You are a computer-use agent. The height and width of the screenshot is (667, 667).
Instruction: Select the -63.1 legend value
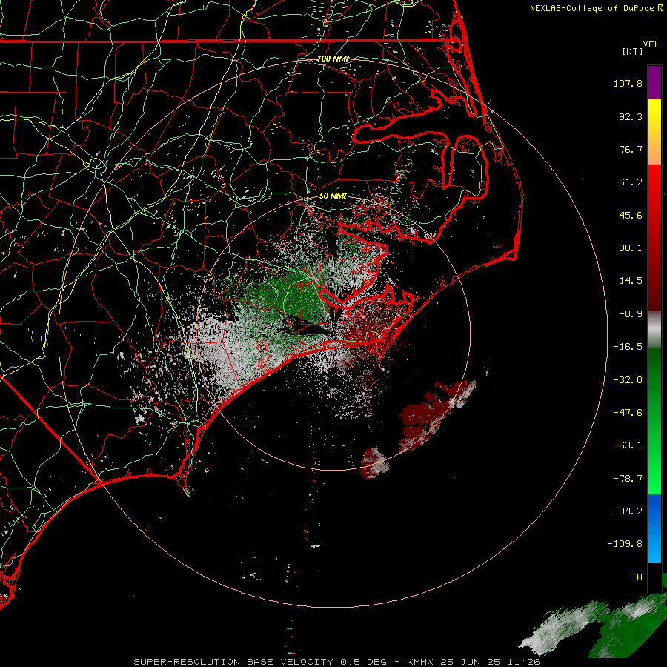[628, 445]
